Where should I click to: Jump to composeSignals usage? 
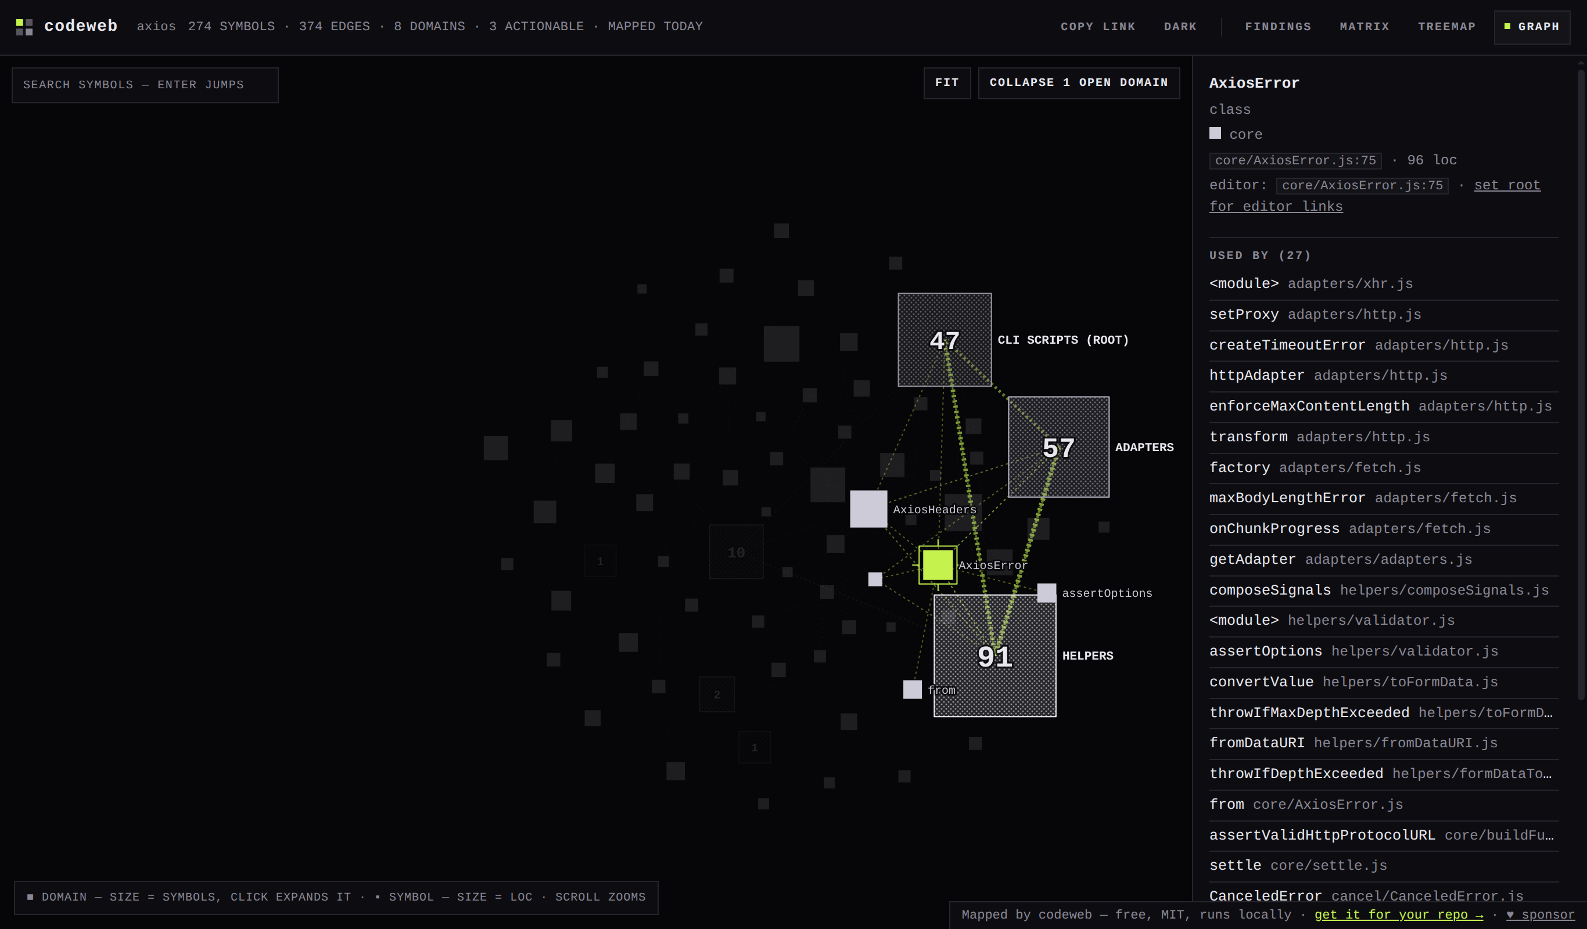click(1384, 591)
